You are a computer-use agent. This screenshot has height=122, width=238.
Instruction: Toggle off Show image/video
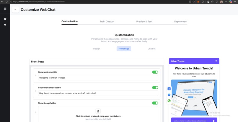[155, 103]
